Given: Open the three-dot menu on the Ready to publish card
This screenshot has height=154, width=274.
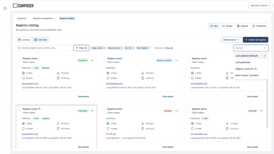Looking at the screenshot, I should coord(177,60).
